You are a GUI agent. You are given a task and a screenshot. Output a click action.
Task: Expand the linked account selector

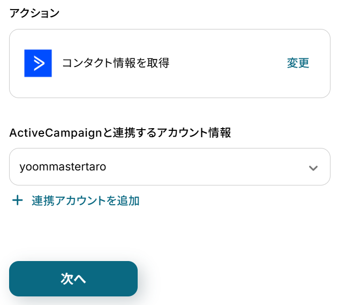[x=313, y=168]
